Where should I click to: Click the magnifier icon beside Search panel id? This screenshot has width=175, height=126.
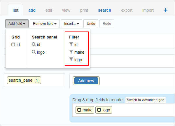click(34, 44)
